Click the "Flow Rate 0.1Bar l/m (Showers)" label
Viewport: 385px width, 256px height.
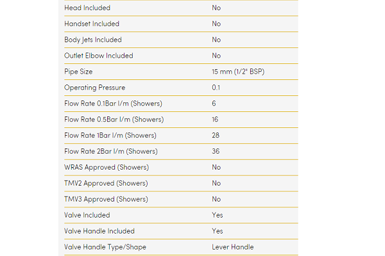coord(113,104)
